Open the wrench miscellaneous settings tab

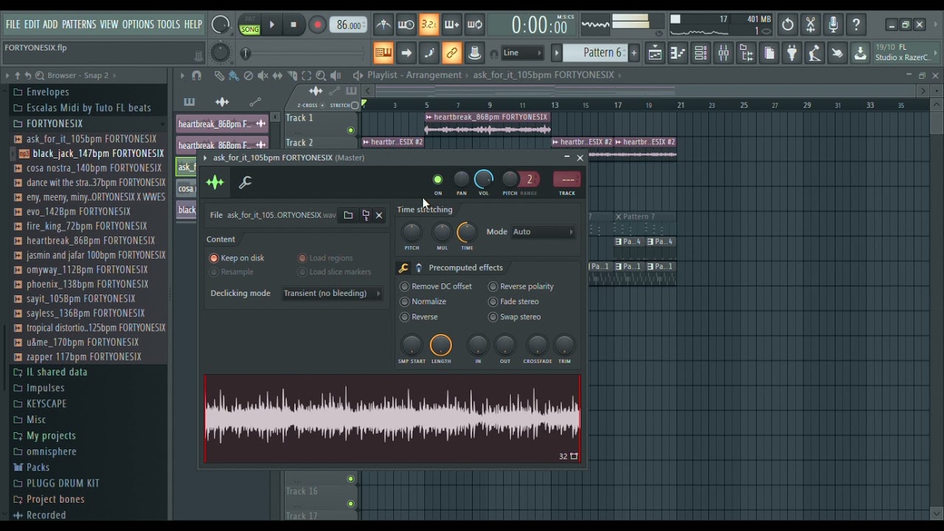[246, 182]
